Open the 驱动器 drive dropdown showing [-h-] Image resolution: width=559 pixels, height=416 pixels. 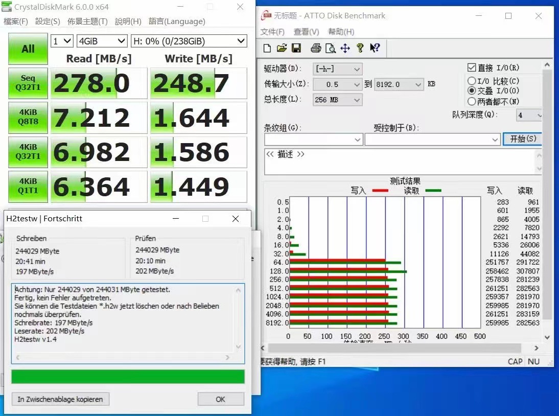pos(337,69)
